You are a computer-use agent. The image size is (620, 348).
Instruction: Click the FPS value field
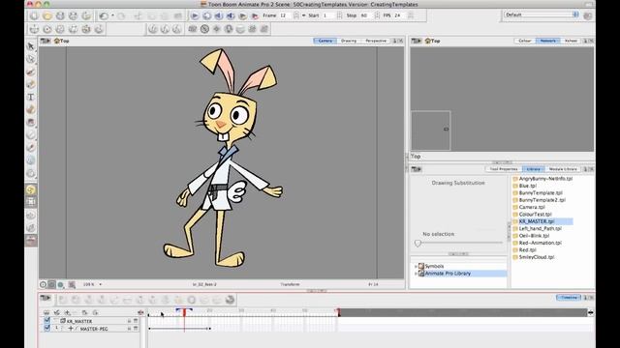coord(400,15)
